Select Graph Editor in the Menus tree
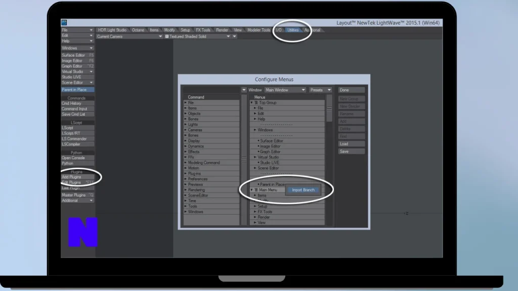 click(270, 152)
